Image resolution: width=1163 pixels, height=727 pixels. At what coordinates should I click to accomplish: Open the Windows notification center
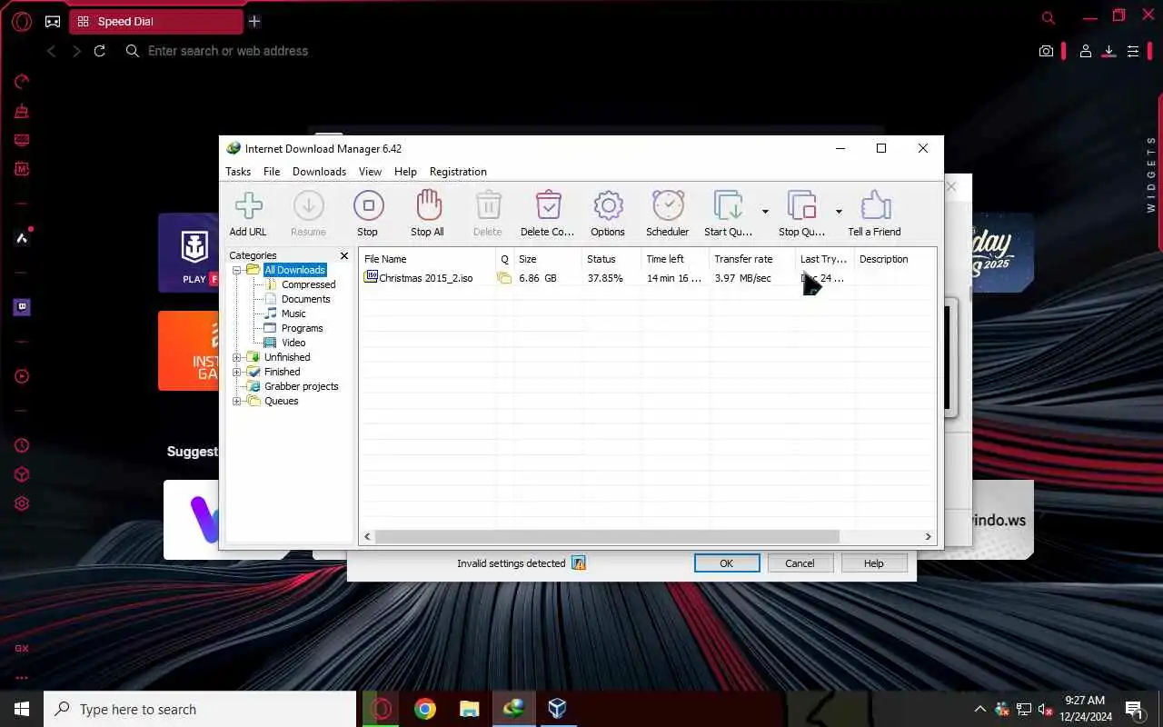[x=1134, y=709]
